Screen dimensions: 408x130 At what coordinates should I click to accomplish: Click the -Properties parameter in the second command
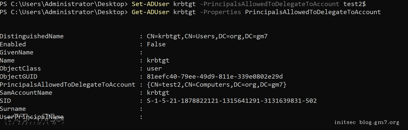point(220,12)
